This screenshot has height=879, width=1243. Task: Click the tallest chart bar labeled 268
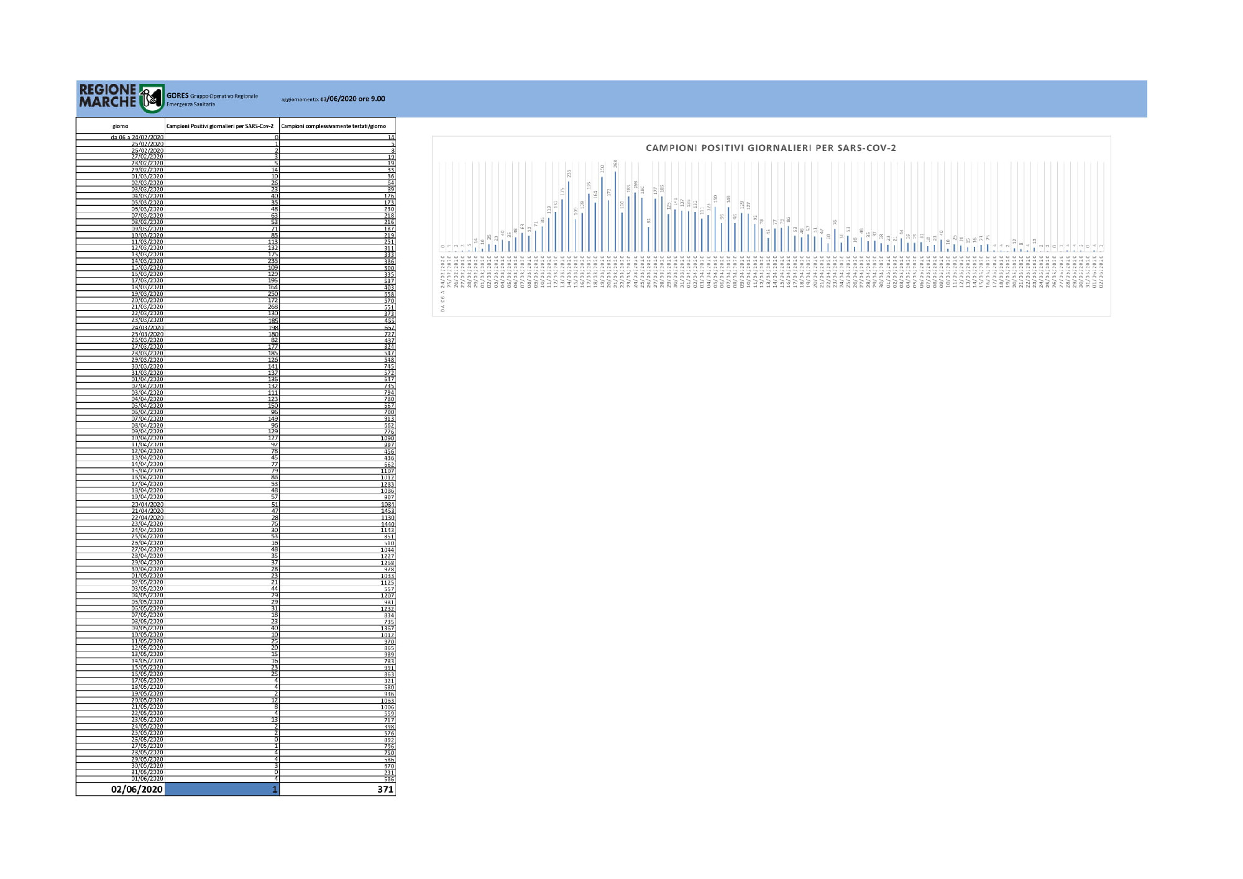point(615,211)
